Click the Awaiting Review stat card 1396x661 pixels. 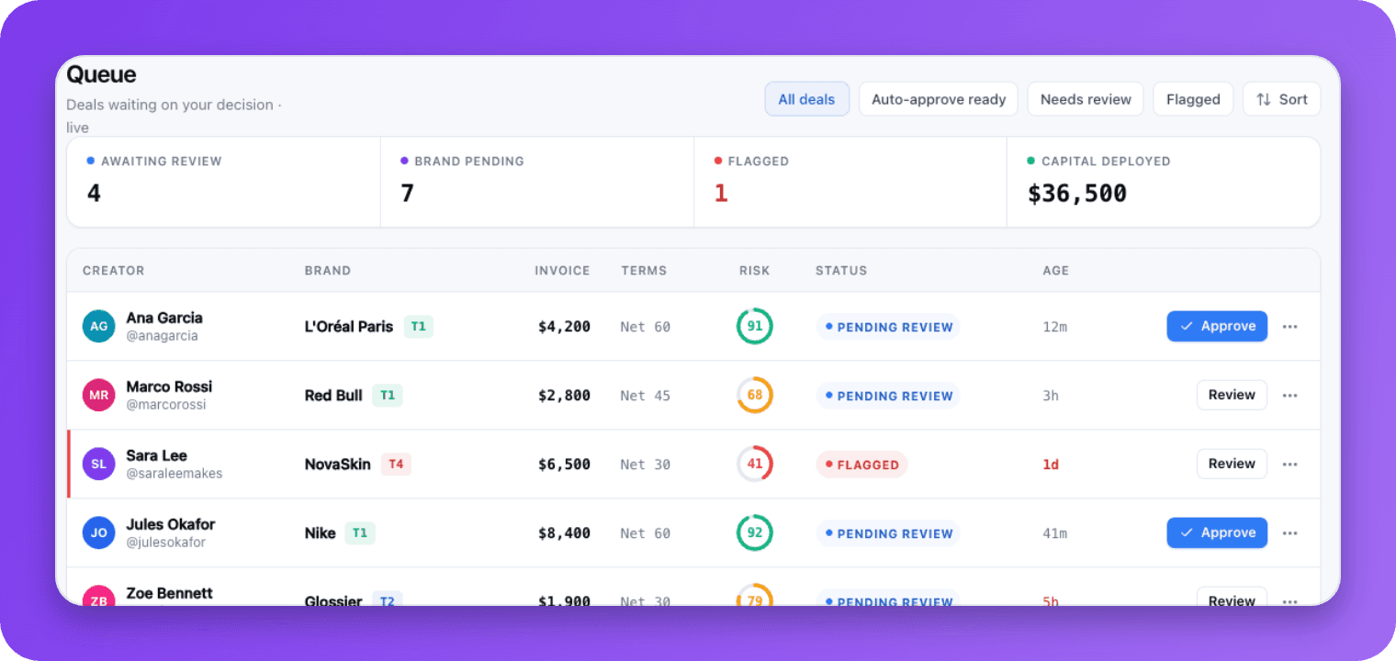[224, 182]
